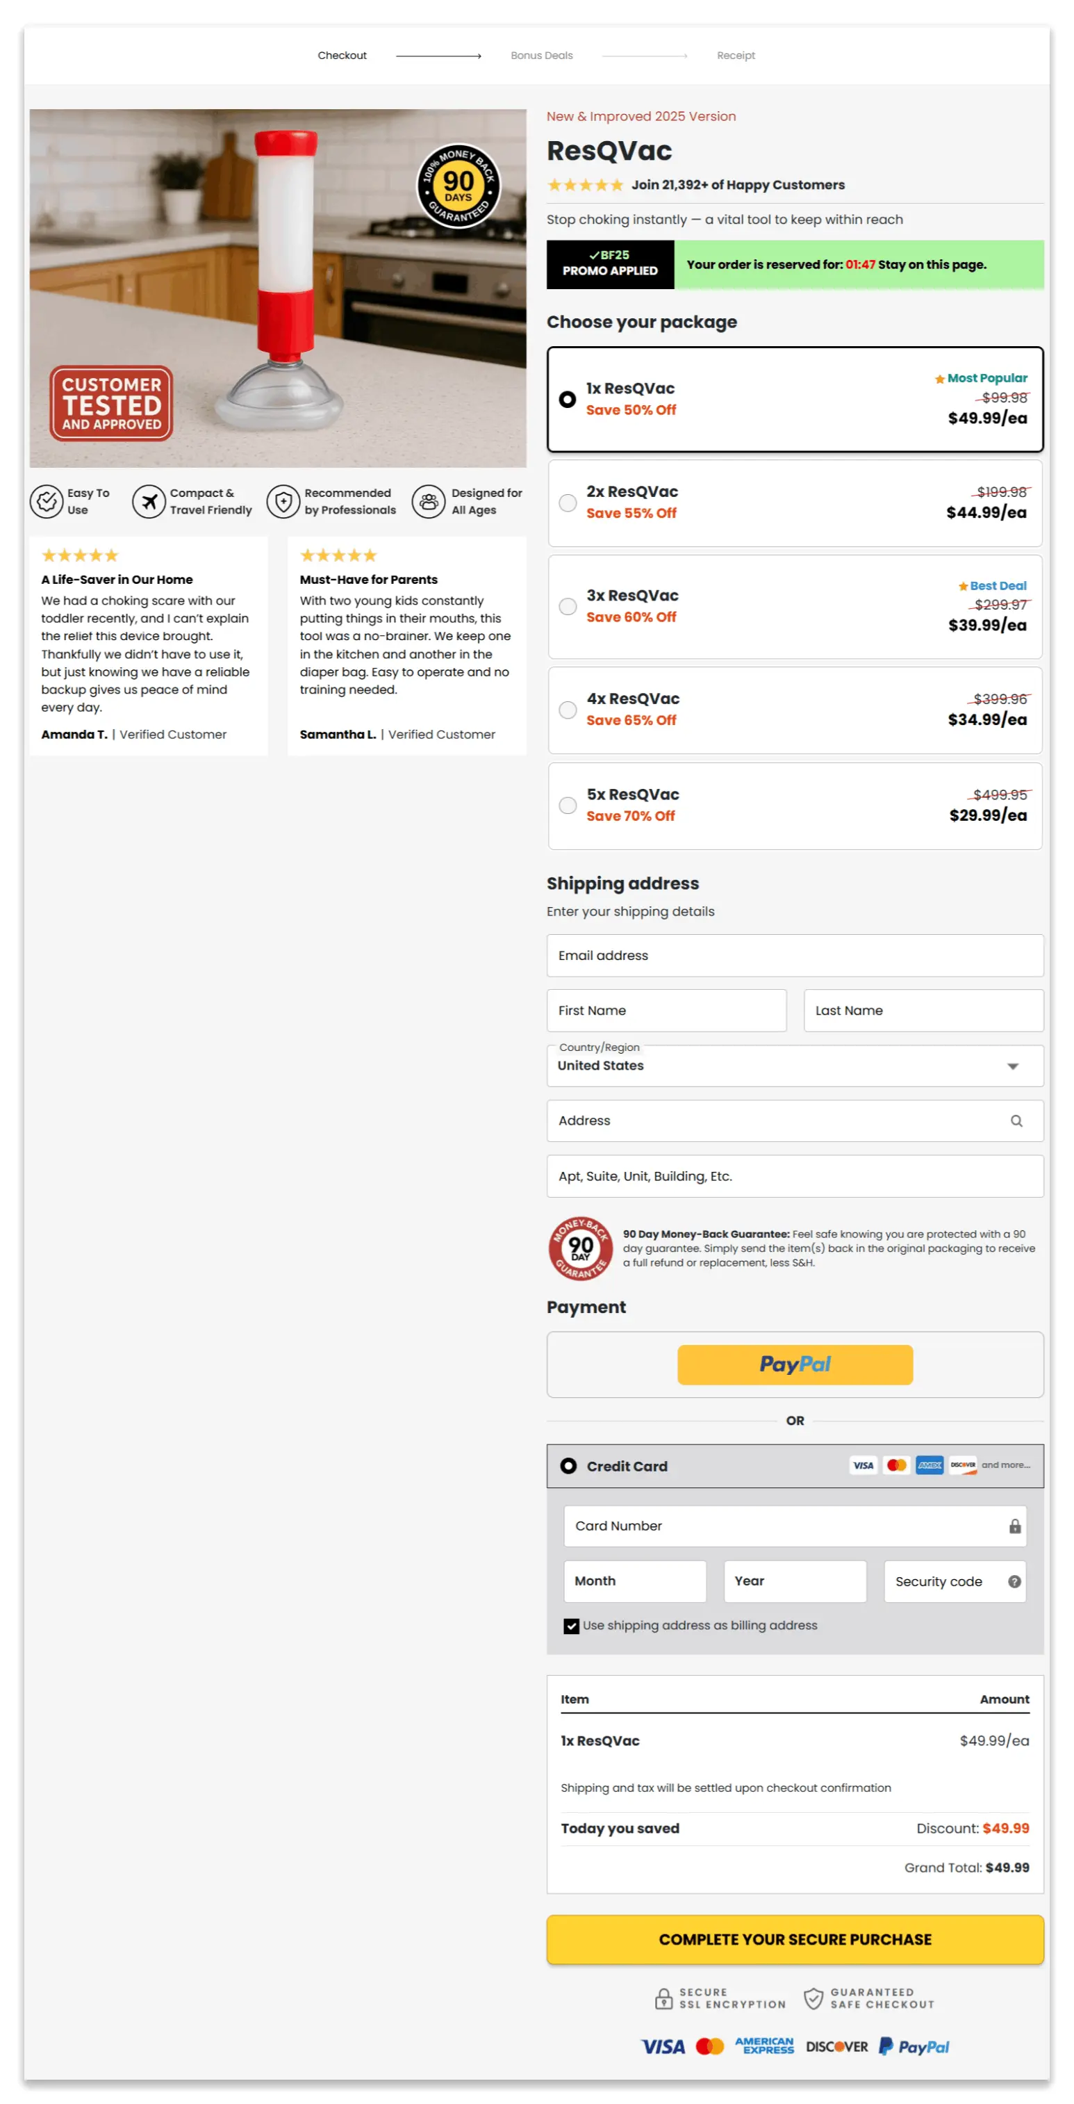Click the Designed for All Ages people icon
The image size is (1074, 2104).
tap(429, 500)
